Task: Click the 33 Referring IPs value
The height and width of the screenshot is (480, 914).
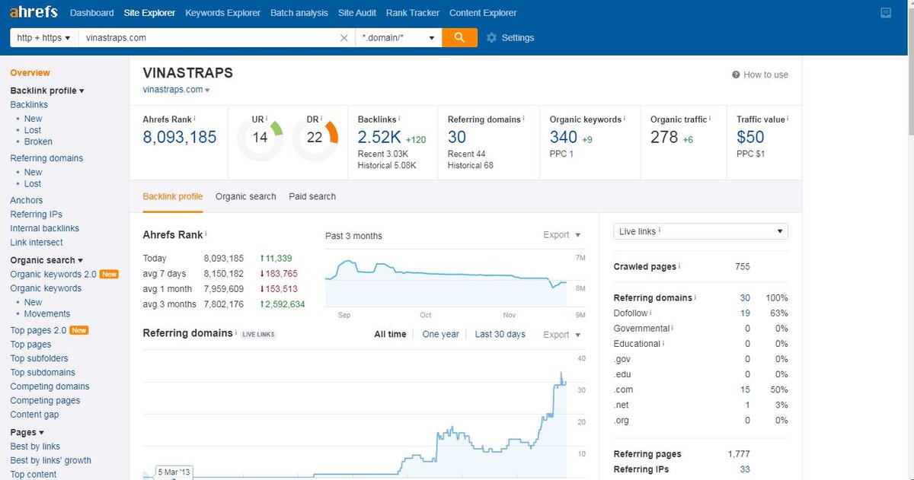Action: click(x=745, y=469)
